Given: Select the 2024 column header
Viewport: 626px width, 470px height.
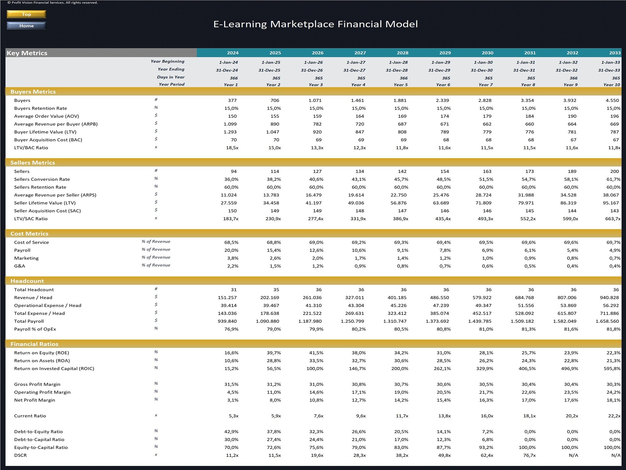Looking at the screenshot, I should [233, 53].
